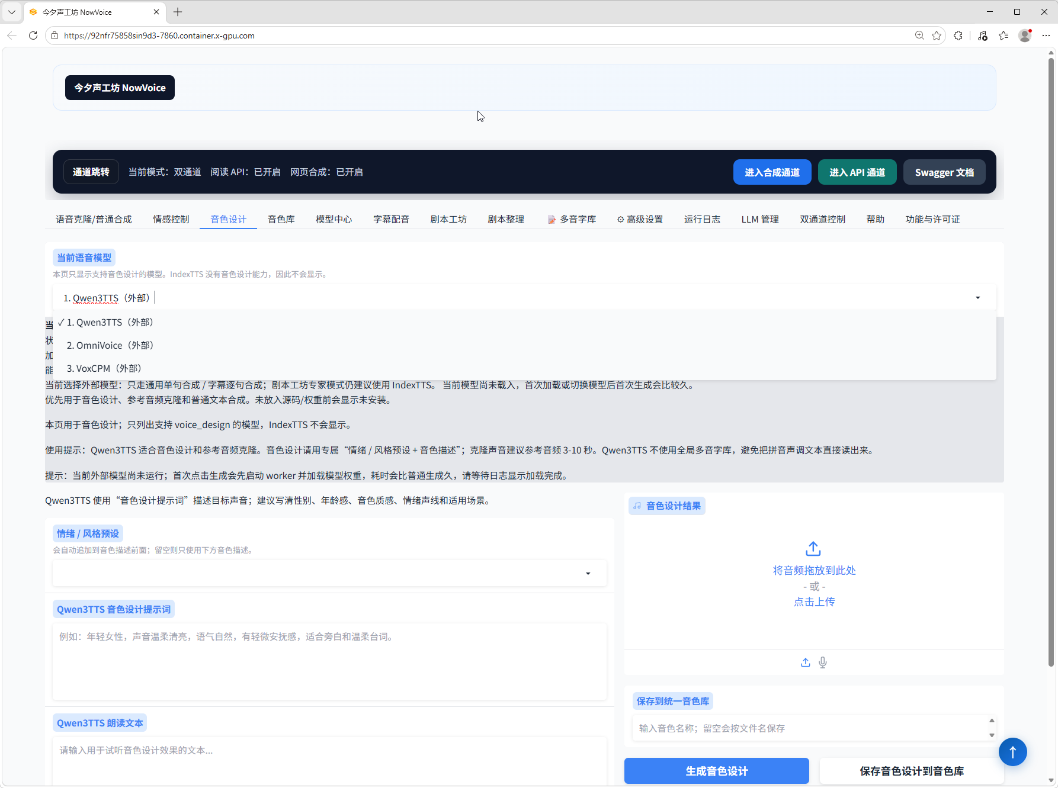
Task: Open a new browser tab
Action: [x=178, y=12]
